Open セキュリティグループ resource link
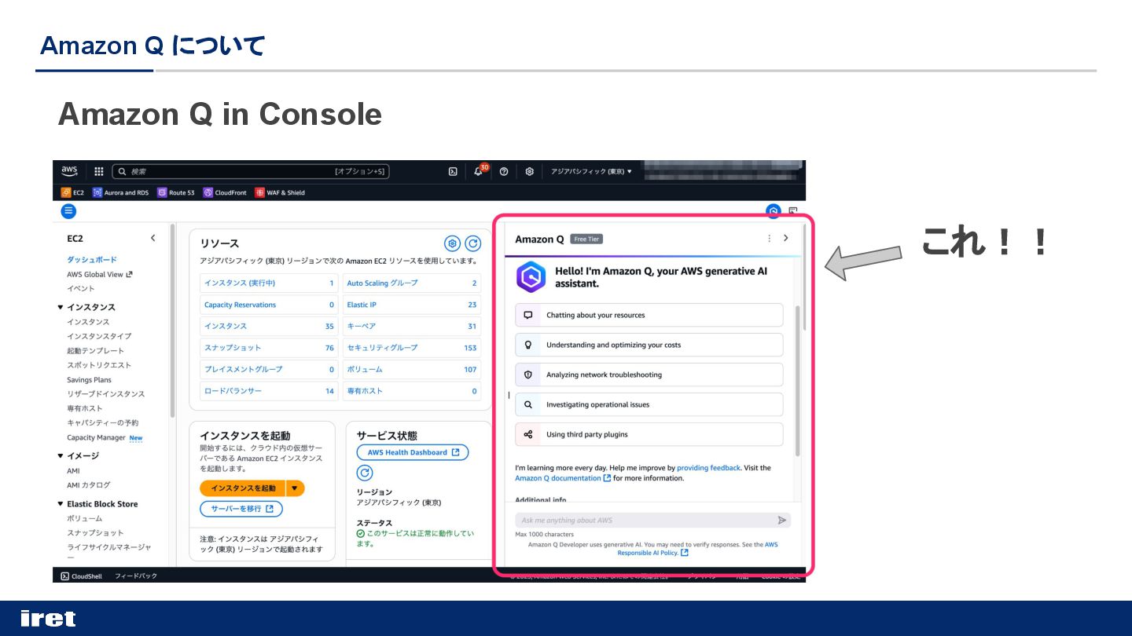Viewport: 1132px width, 636px height. tap(383, 347)
